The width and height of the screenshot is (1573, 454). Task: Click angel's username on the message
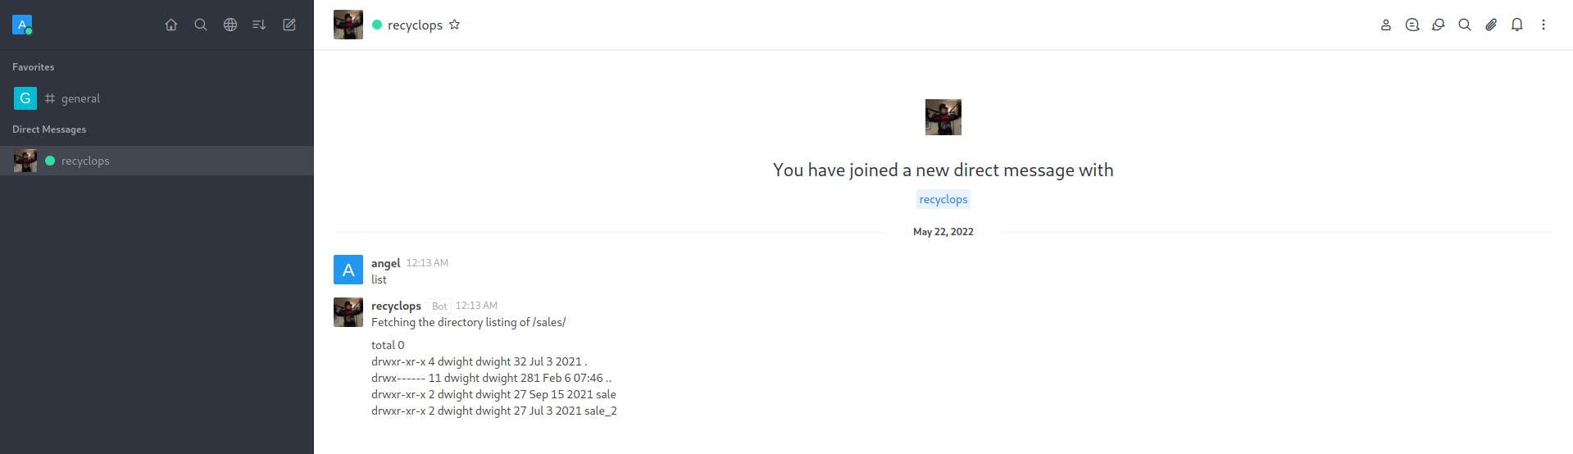(385, 263)
